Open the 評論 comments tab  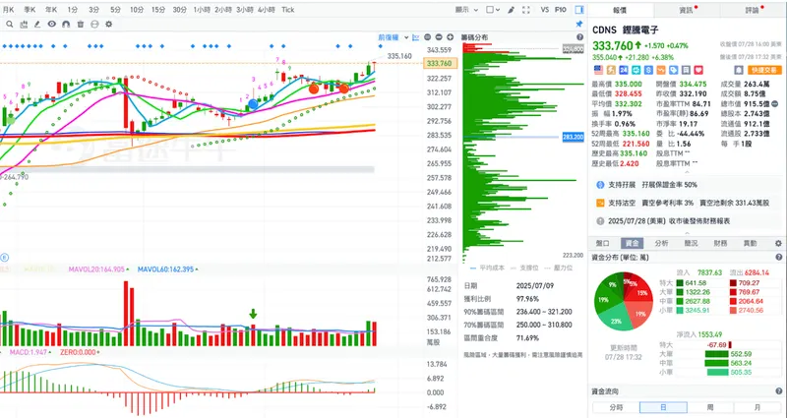click(x=753, y=10)
